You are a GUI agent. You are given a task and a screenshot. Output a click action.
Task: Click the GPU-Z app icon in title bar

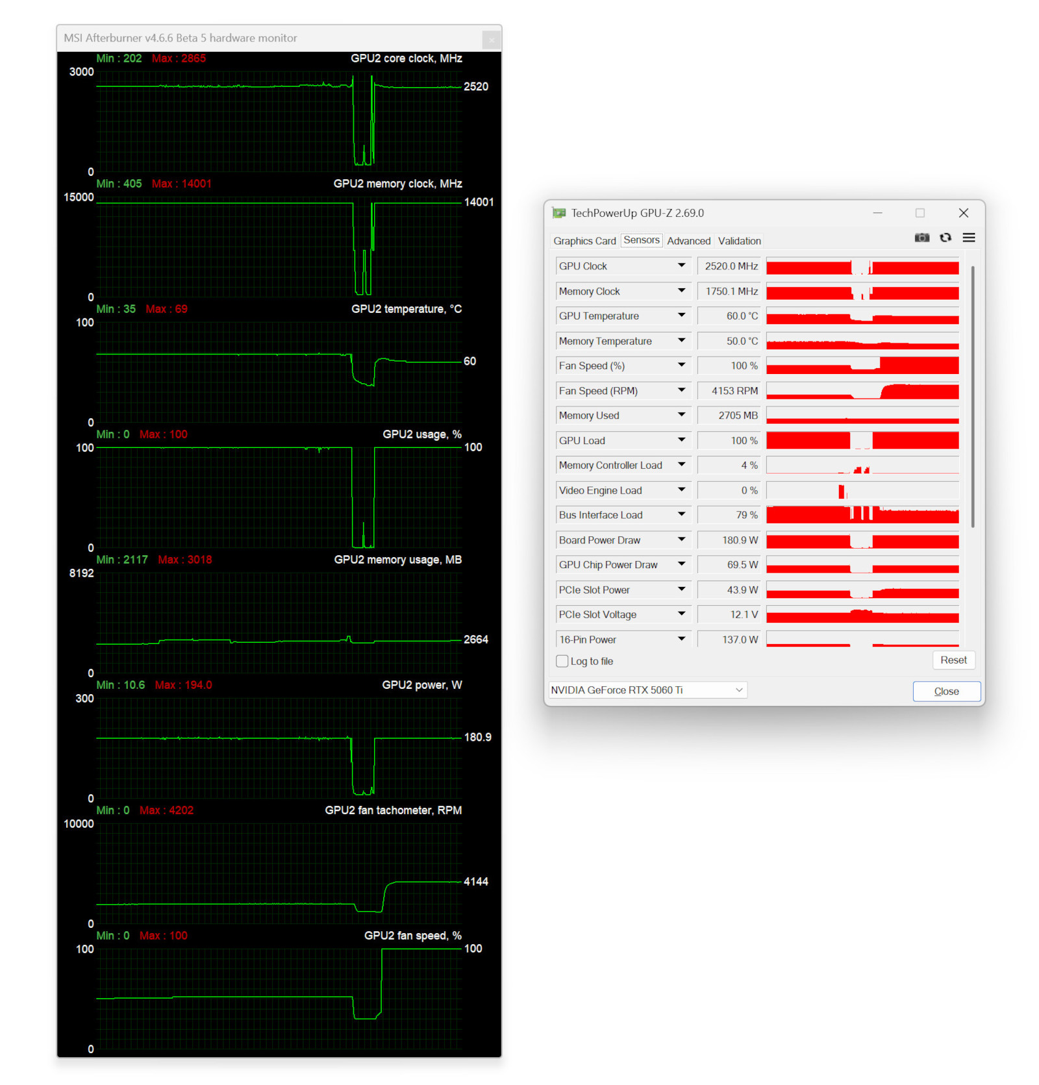(558, 213)
